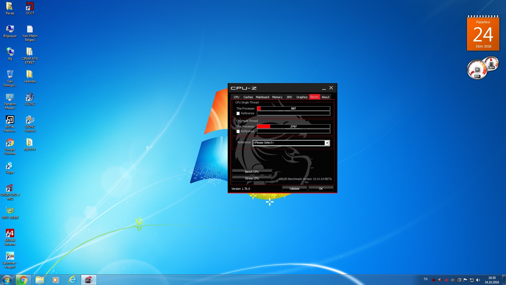The height and width of the screenshot is (285, 506).
Task: Click the Bench CPU button
Action: (x=252, y=172)
